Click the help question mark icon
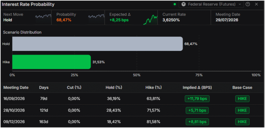This screenshot has height=128, width=265. (x=248, y=4)
